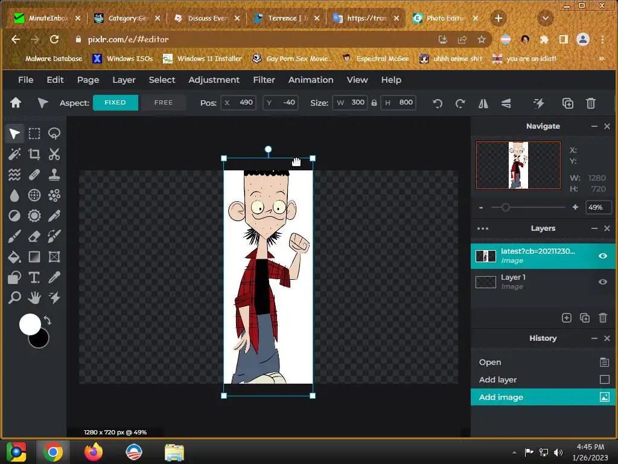Select the Clone stamp tool
This screenshot has width=618, height=464.
pyautogui.click(x=54, y=175)
